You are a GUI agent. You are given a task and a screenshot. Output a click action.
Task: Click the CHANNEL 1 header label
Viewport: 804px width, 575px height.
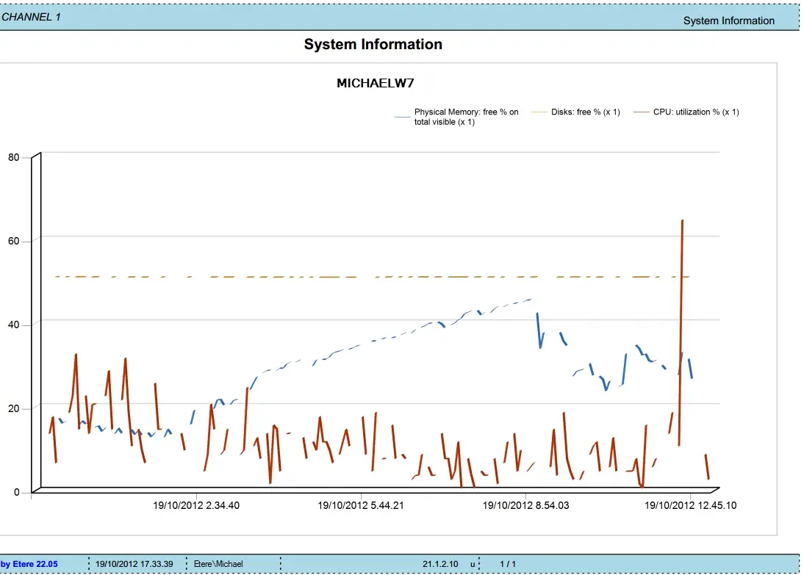[31, 17]
